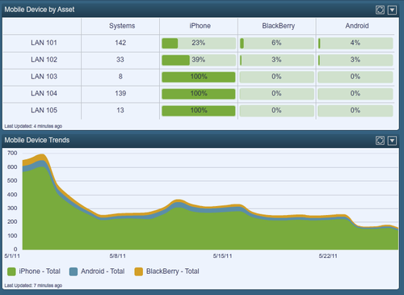Click the iPhone column header

click(200, 26)
